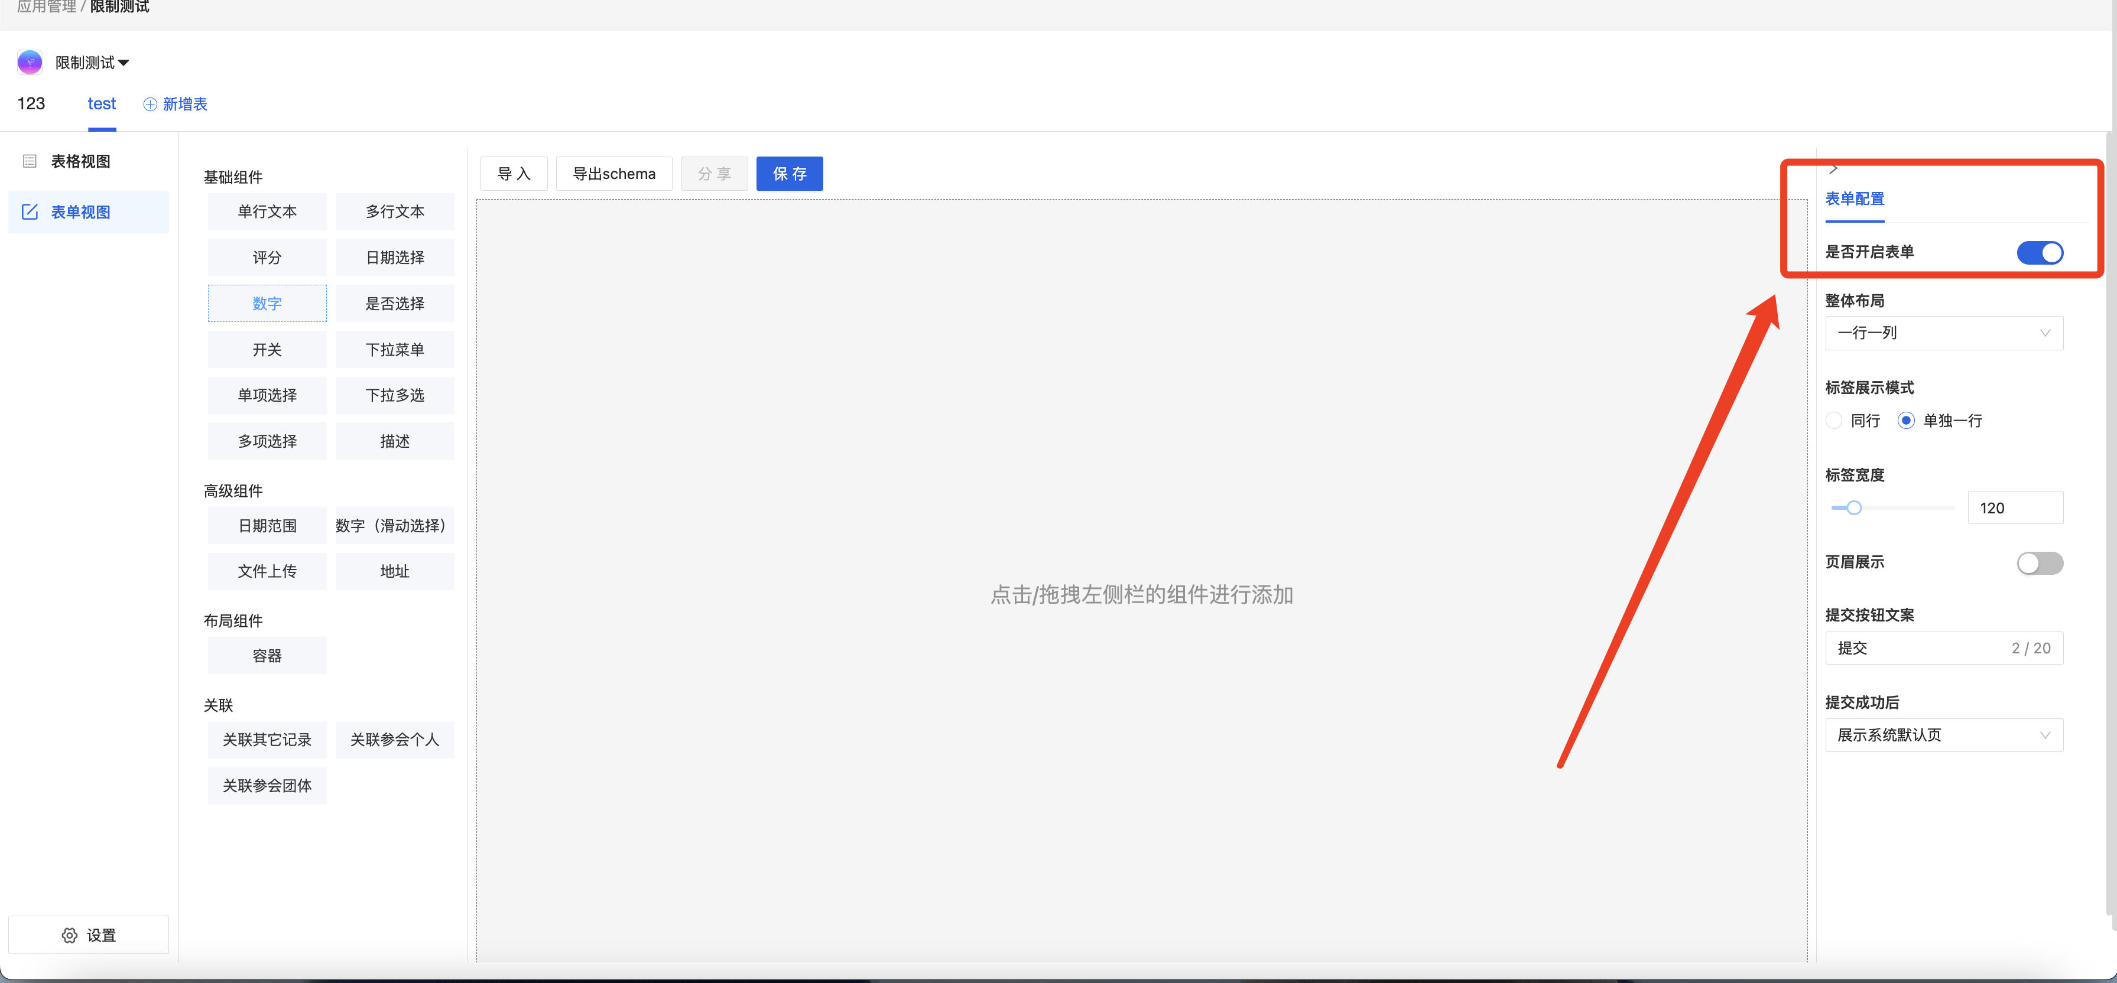Click the 设置 gear icon
This screenshot has height=983, width=2117.
(69, 935)
